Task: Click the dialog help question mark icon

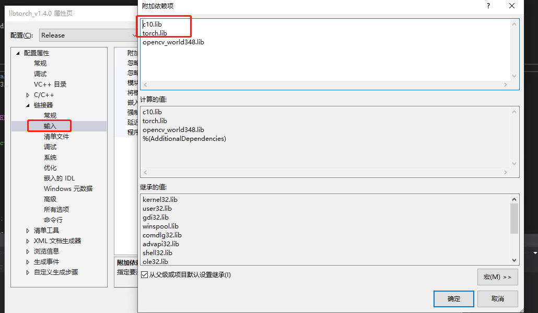Action: (x=488, y=6)
